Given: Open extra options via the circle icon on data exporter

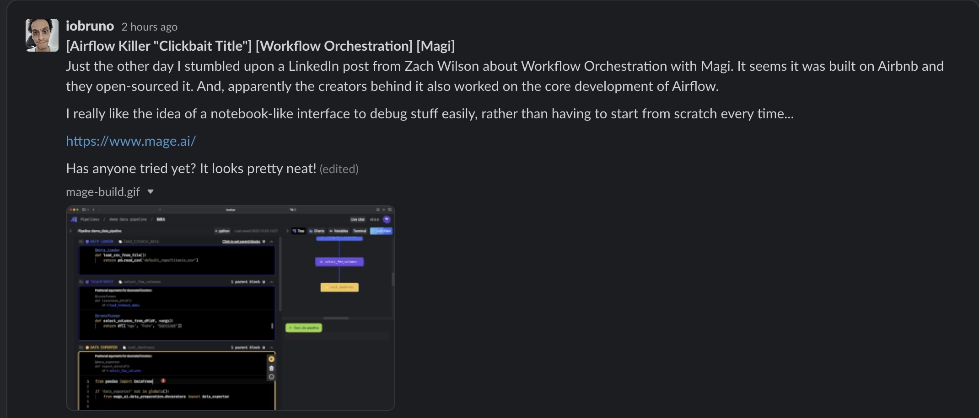Looking at the screenshot, I should pos(271,376).
